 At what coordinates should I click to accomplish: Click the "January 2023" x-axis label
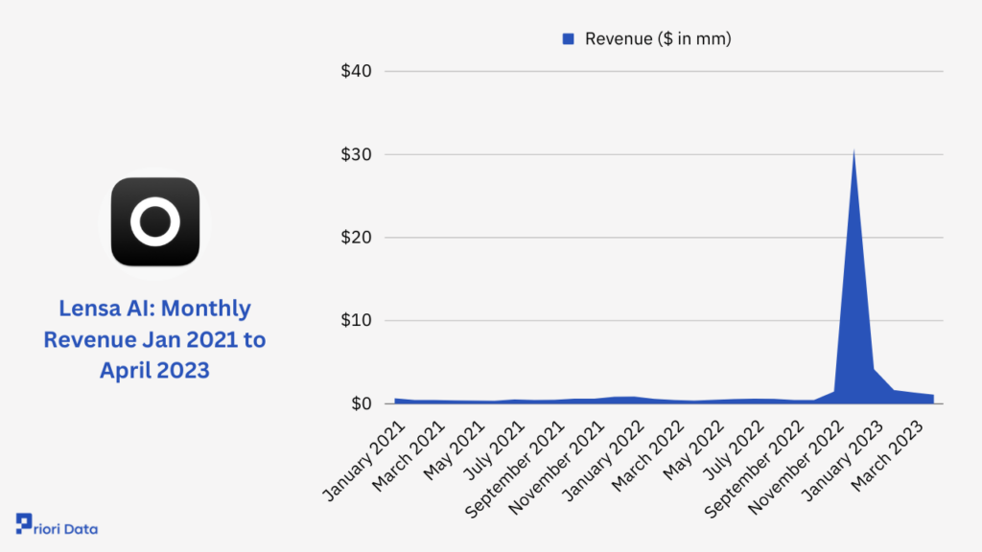tap(843, 461)
